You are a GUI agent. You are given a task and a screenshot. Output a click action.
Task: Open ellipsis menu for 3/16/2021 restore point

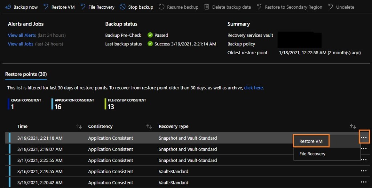pos(364,171)
